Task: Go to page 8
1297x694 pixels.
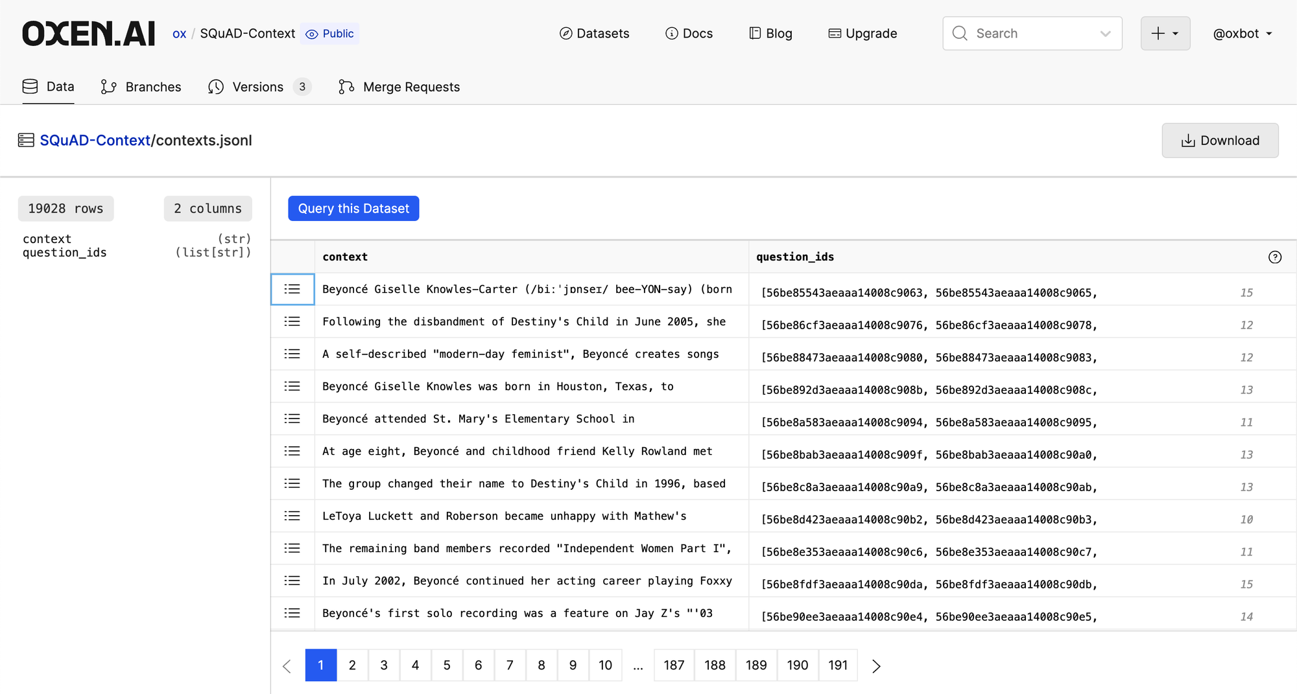Action: (541, 665)
